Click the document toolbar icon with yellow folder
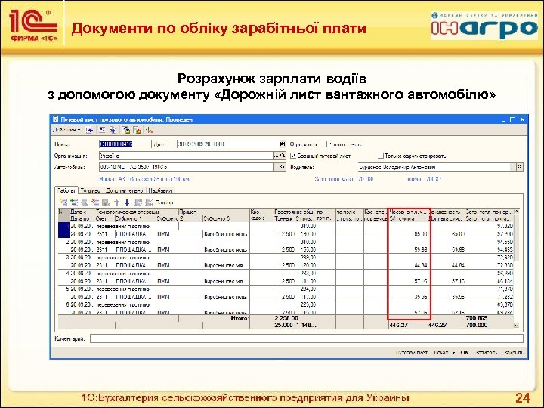Viewport: 544px width, 408px height. [126, 130]
